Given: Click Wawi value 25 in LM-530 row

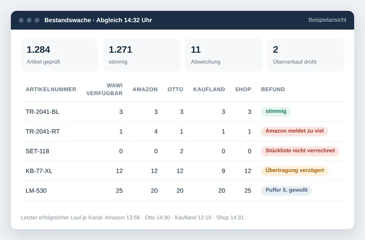Looking at the screenshot, I should 119,191.
